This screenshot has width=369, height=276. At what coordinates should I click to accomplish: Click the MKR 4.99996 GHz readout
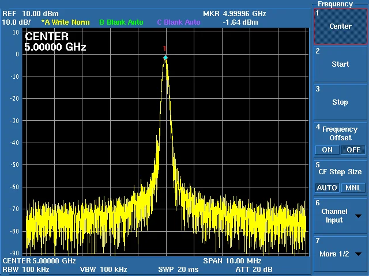235,14
